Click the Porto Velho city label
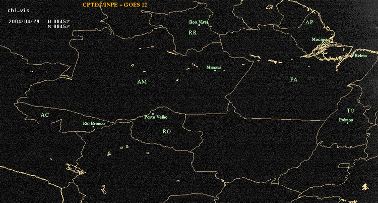The image size is (378, 203). click(x=156, y=117)
